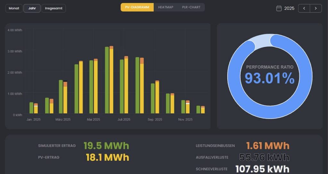Advance to next year with right arrow

click(316, 8)
